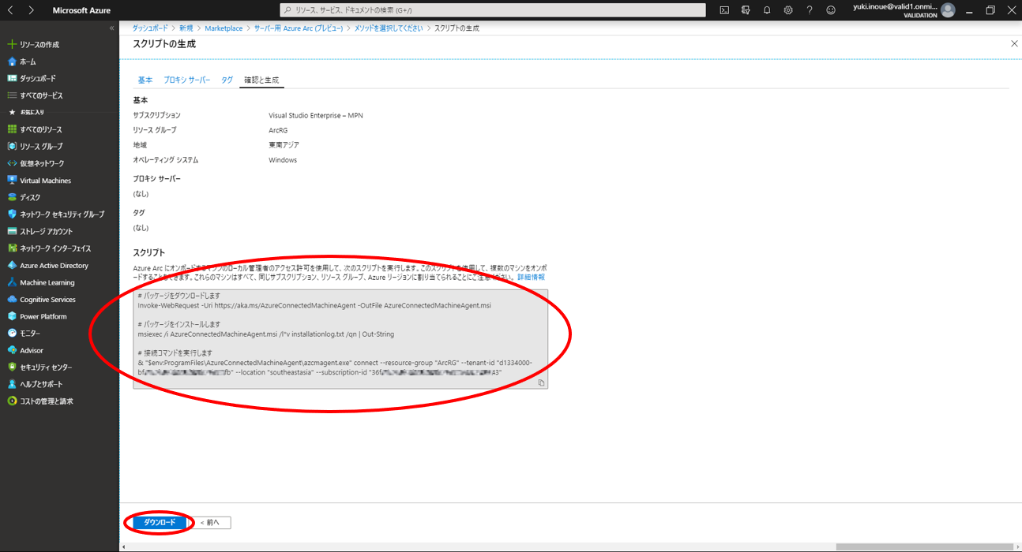Close the スクリプトの生成 blade
This screenshot has width=1022, height=552.
[1015, 44]
